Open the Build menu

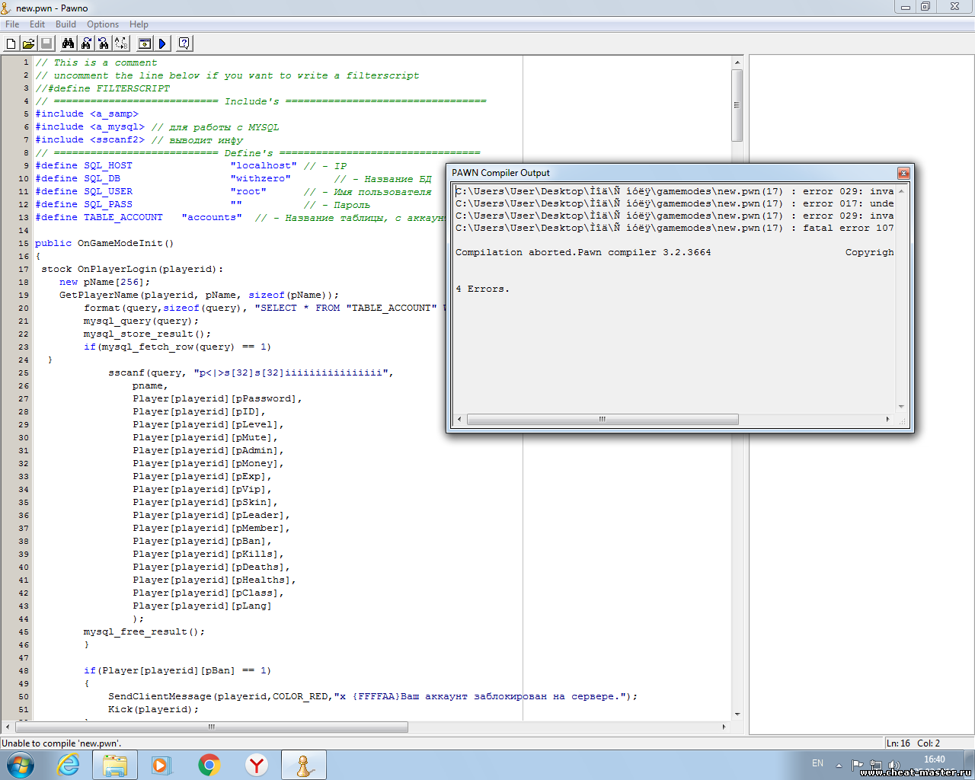point(66,24)
